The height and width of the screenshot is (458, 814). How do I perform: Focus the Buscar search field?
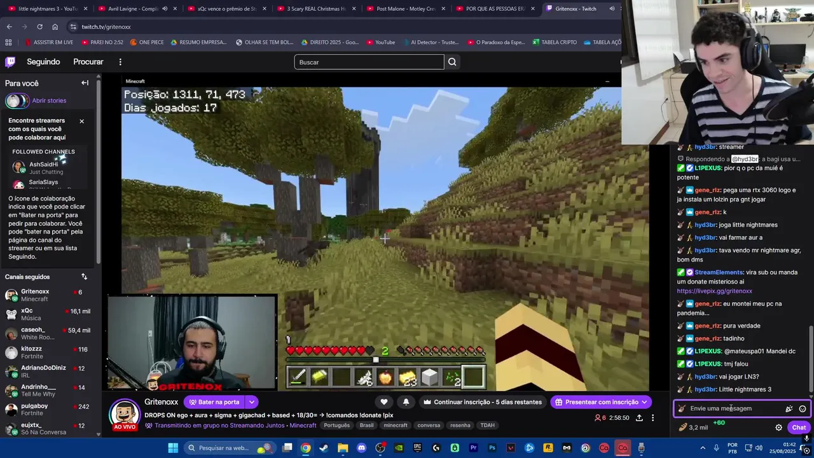[369, 62]
